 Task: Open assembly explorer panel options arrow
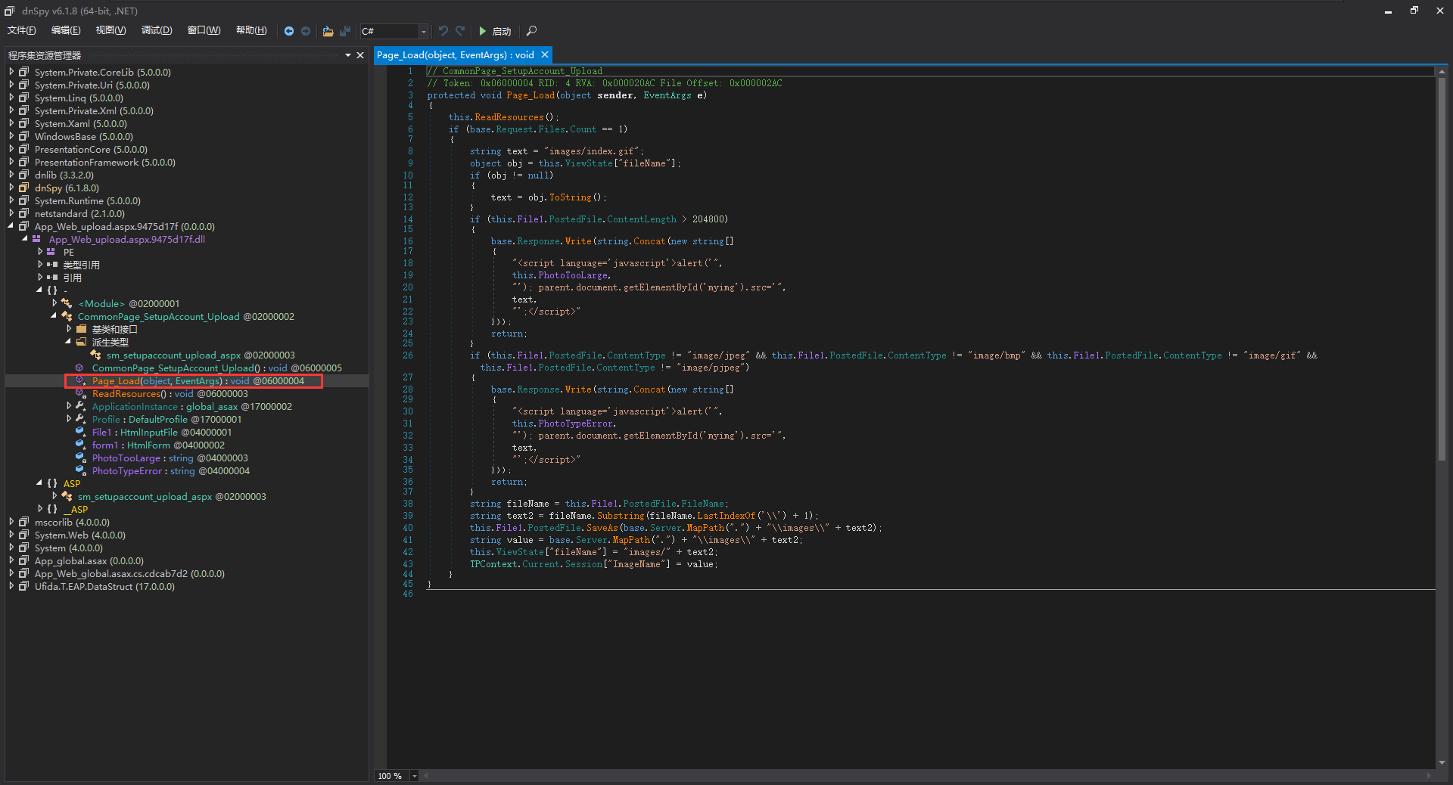tap(348, 55)
